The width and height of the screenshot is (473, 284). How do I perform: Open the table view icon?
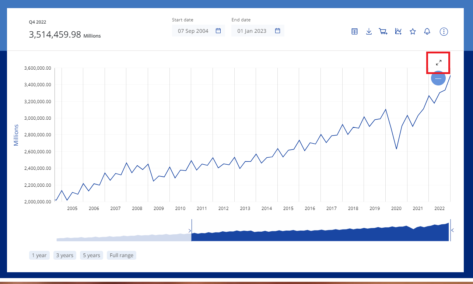point(354,31)
